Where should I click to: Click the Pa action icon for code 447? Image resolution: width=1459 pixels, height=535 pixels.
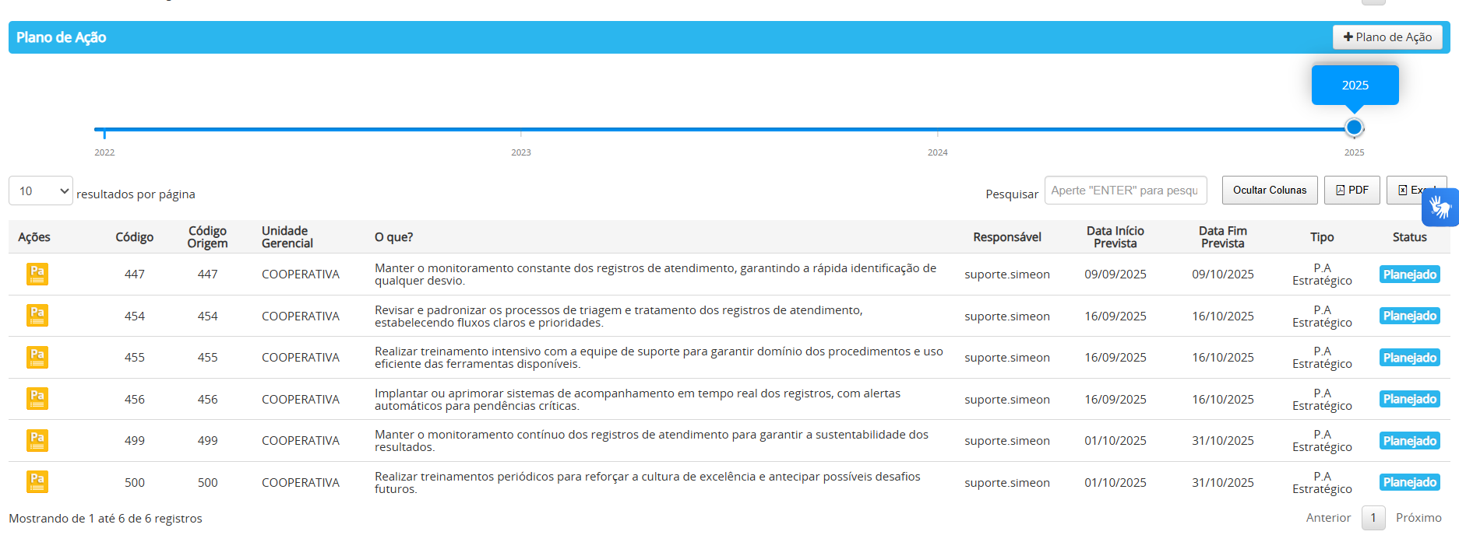(x=37, y=274)
